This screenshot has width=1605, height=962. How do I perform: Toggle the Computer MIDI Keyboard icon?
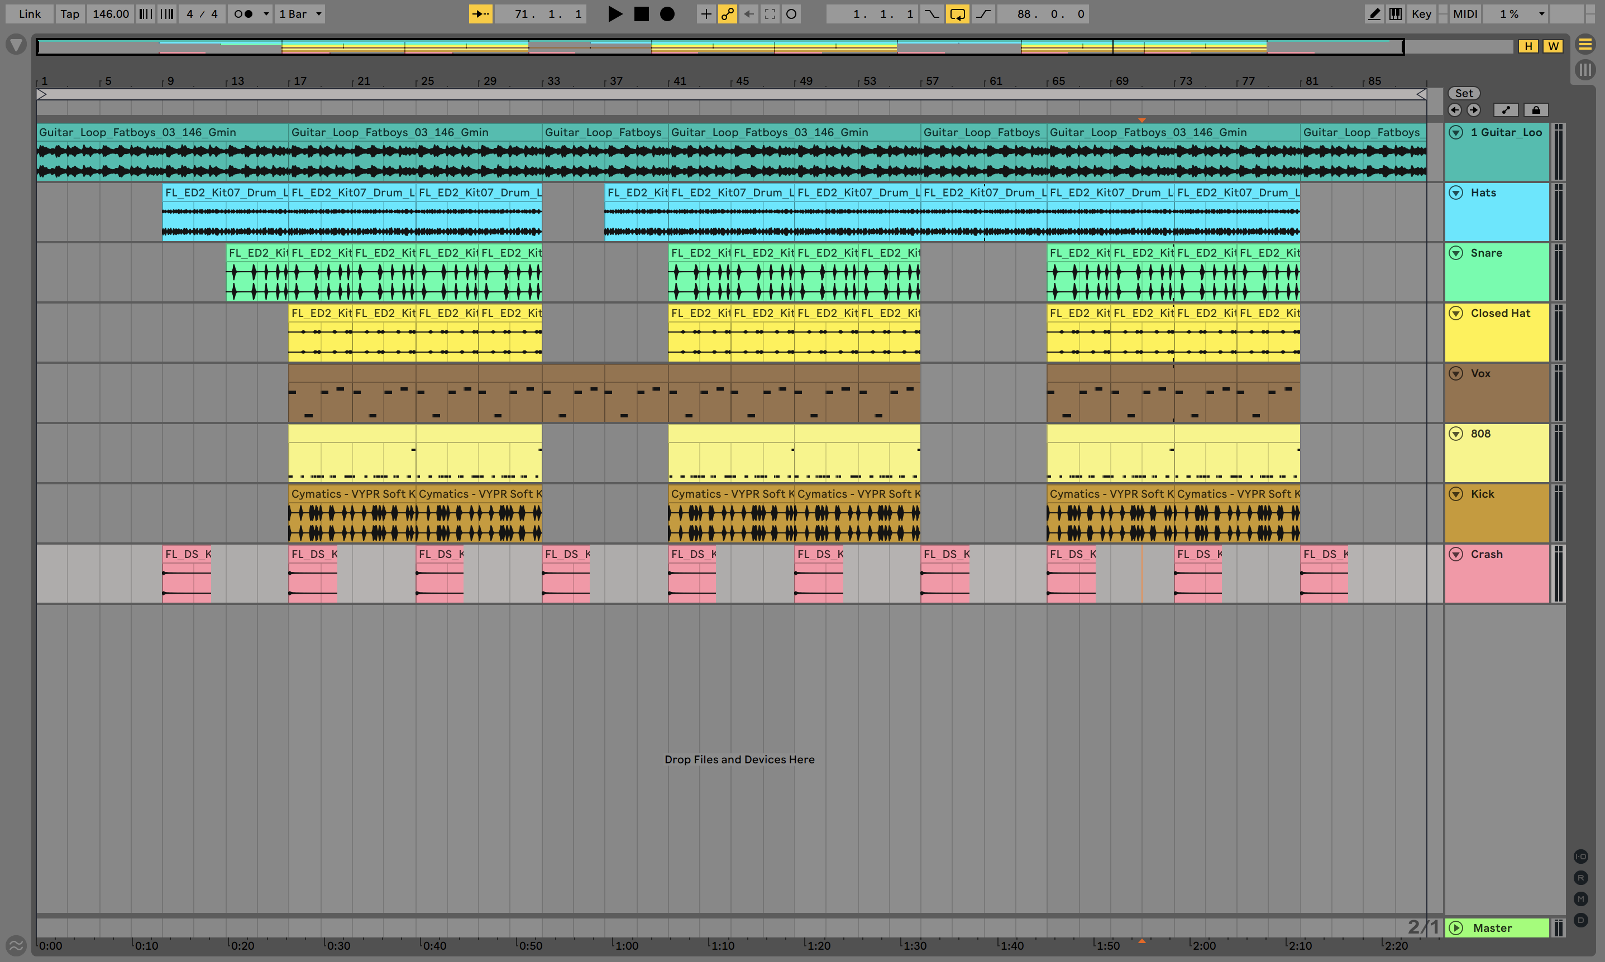(x=1396, y=13)
